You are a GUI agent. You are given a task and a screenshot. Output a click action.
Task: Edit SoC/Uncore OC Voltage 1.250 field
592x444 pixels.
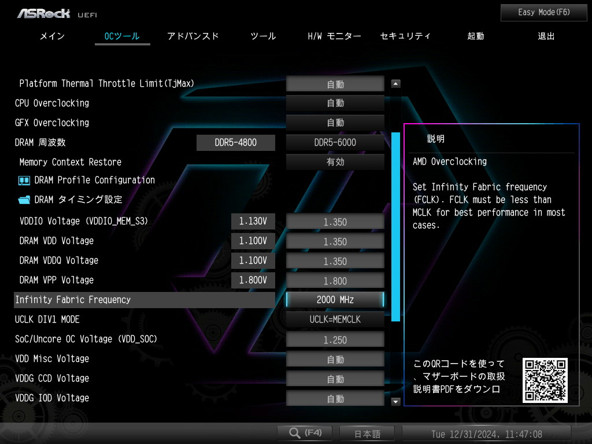point(335,339)
